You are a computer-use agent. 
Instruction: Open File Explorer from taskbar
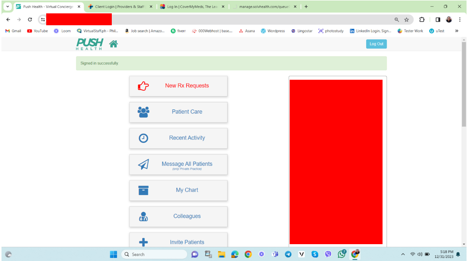pyautogui.click(x=221, y=255)
